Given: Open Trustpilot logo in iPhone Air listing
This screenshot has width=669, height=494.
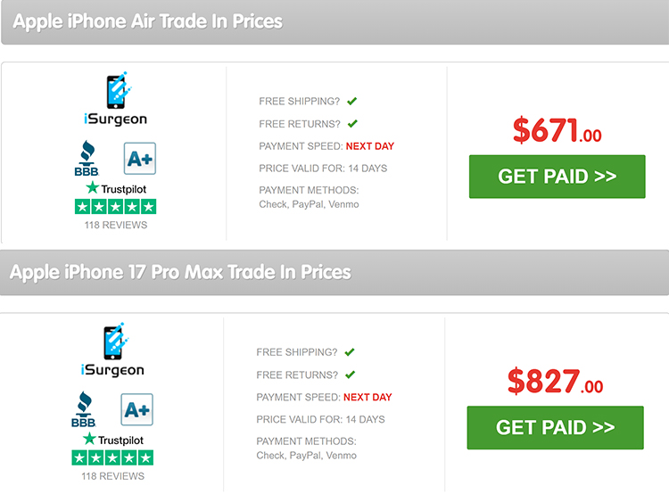Looking at the screenshot, I should 114,188.
